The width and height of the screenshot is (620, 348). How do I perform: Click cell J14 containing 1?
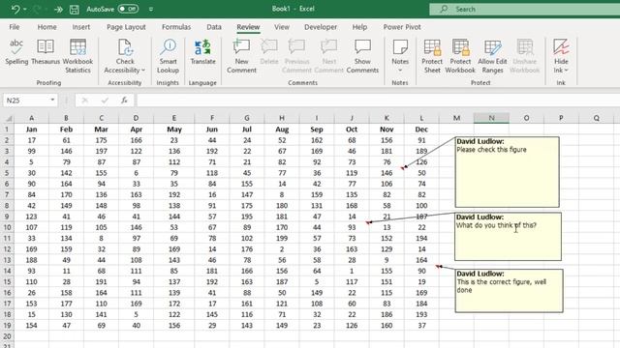pyautogui.click(x=352, y=271)
